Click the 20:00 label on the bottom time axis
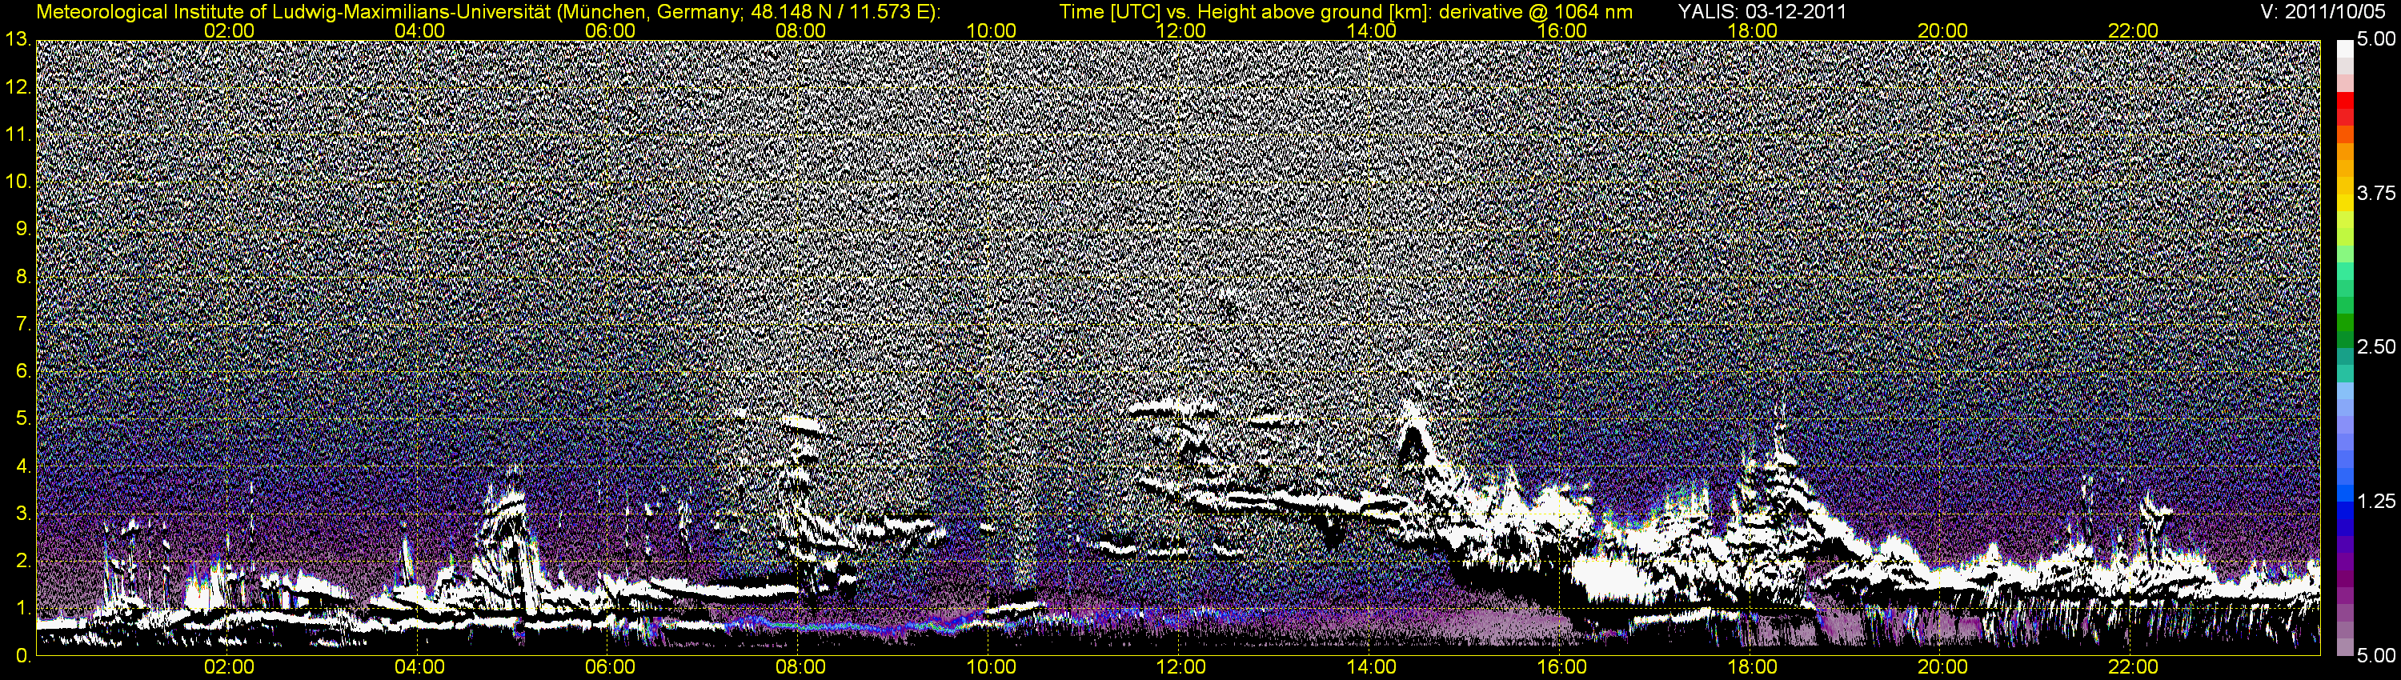This screenshot has width=2401, height=680. tap(1942, 667)
